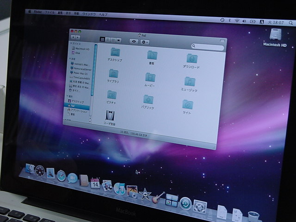The width and height of the screenshot is (296, 222).
Task: Open Safari from the Dock
Action: pos(62,176)
